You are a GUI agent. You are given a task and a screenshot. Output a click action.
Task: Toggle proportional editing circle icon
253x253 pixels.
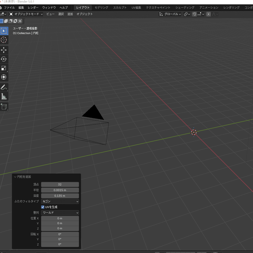tap(208, 14)
